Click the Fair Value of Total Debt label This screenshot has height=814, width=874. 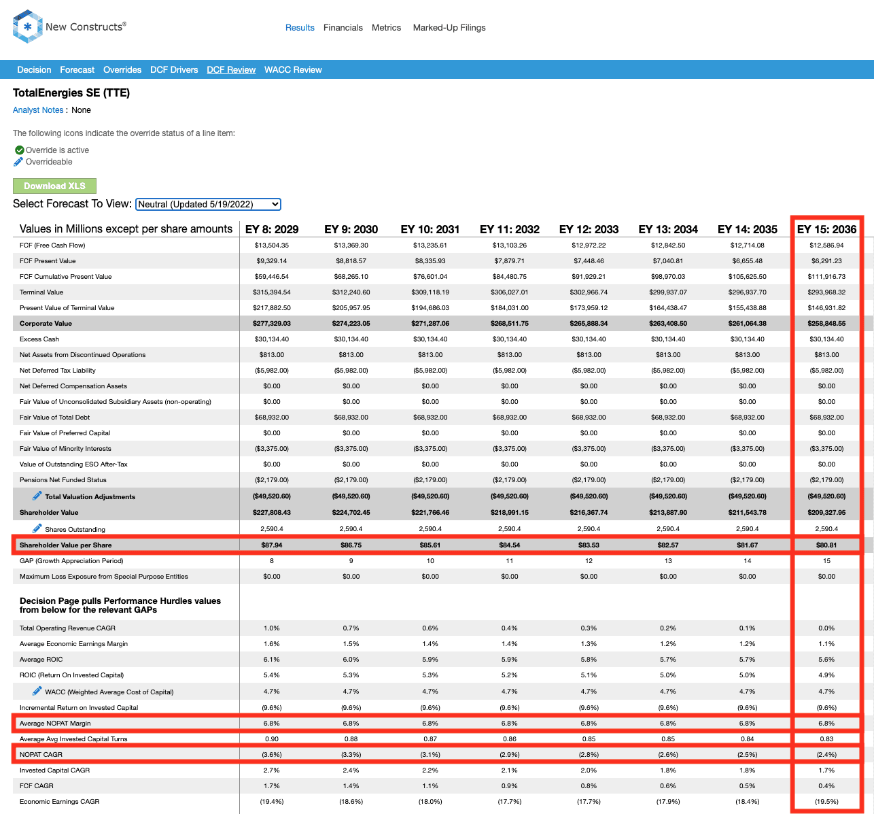click(55, 418)
